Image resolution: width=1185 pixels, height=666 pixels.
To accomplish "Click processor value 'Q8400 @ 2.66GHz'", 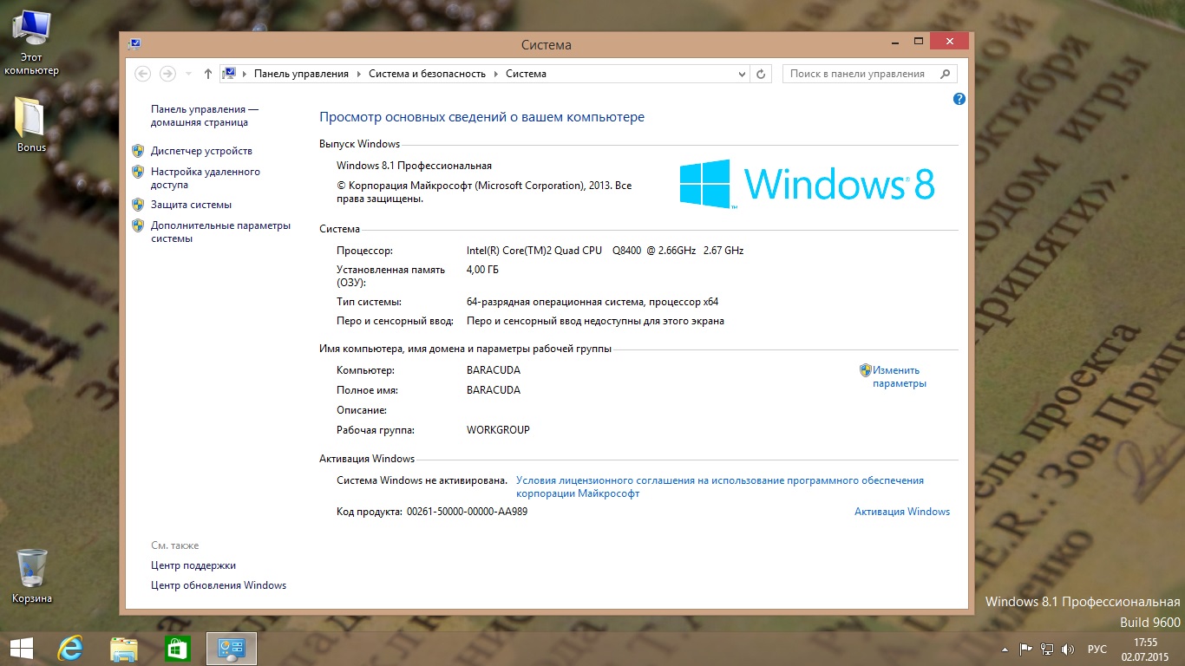I will pyautogui.click(x=653, y=251).
